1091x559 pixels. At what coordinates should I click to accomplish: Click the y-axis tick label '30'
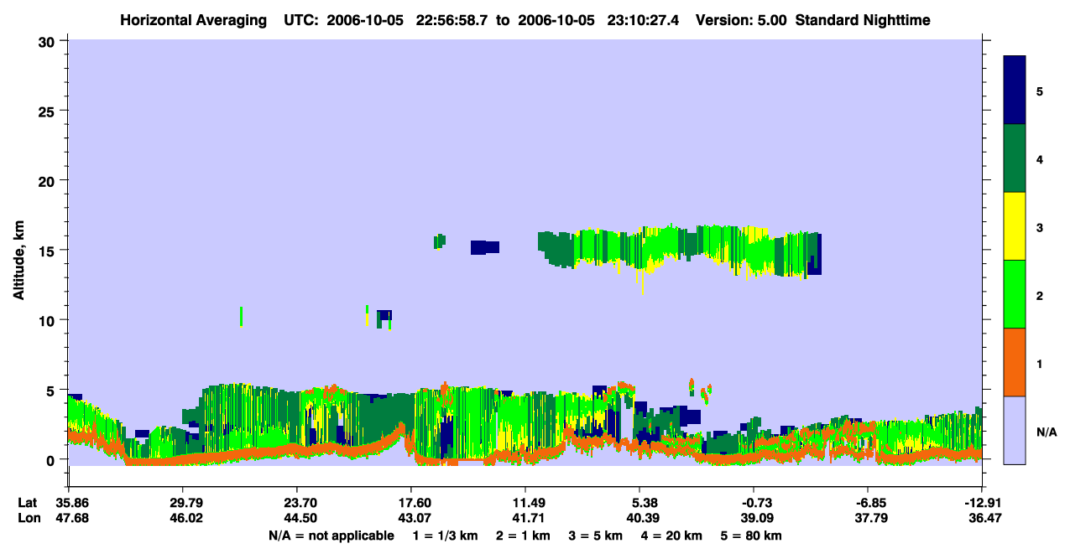tap(48, 41)
